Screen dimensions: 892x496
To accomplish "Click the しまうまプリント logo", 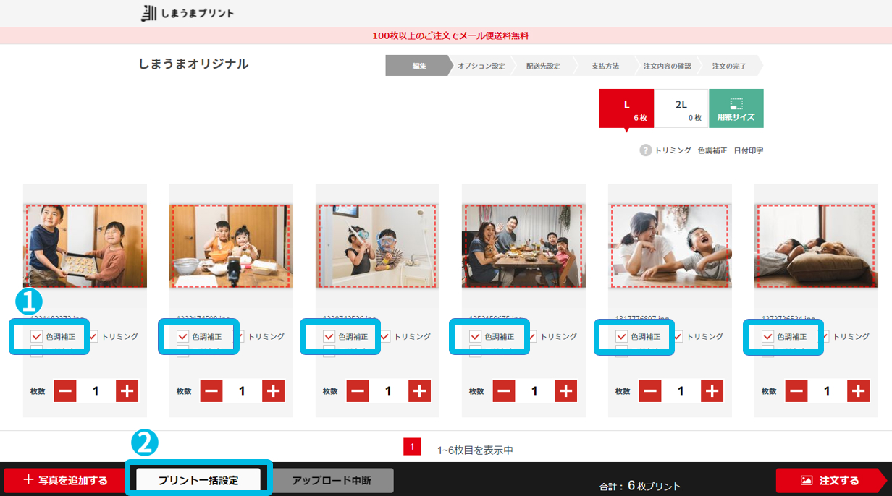I will click(x=188, y=13).
